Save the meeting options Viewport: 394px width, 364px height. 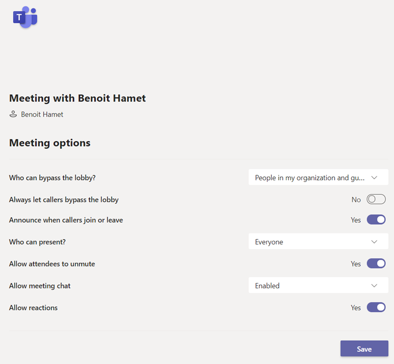pos(364,349)
